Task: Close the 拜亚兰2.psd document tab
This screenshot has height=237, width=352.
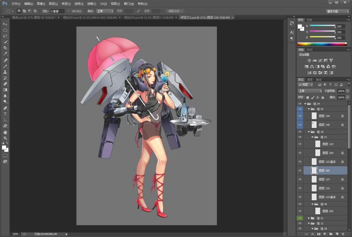Action: click(232, 18)
